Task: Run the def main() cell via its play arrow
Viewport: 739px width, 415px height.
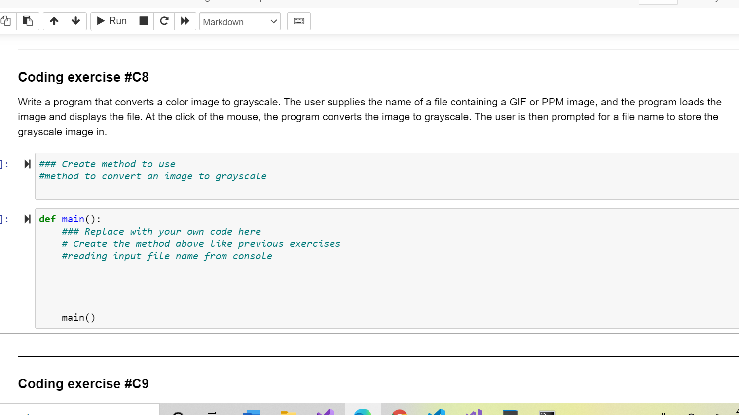Action: point(27,219)
